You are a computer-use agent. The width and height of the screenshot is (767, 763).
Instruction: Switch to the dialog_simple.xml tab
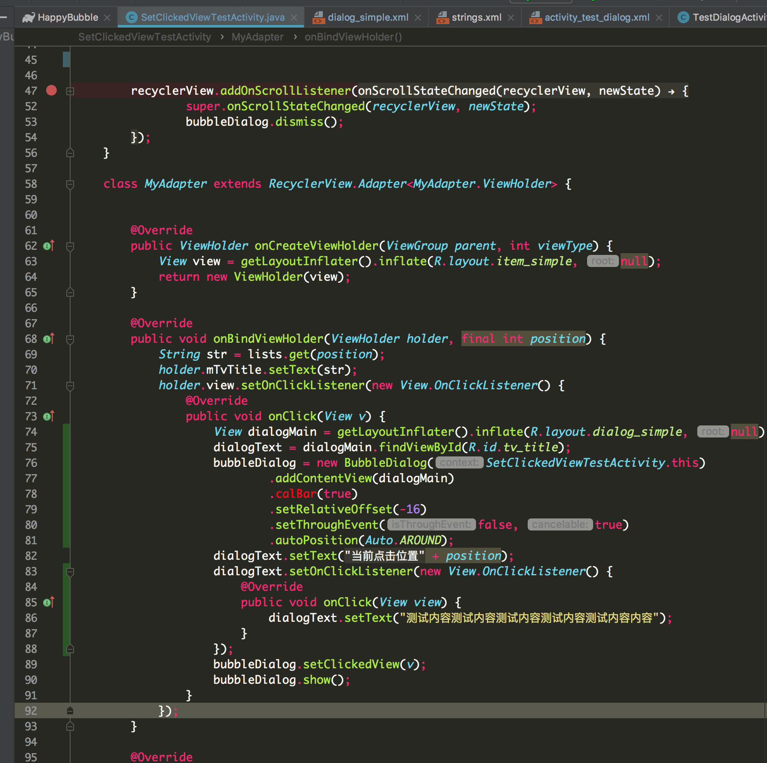pyautogui.click(x=367, y=17)
